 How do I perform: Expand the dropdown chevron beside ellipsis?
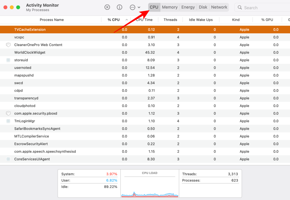click(139, 7)
